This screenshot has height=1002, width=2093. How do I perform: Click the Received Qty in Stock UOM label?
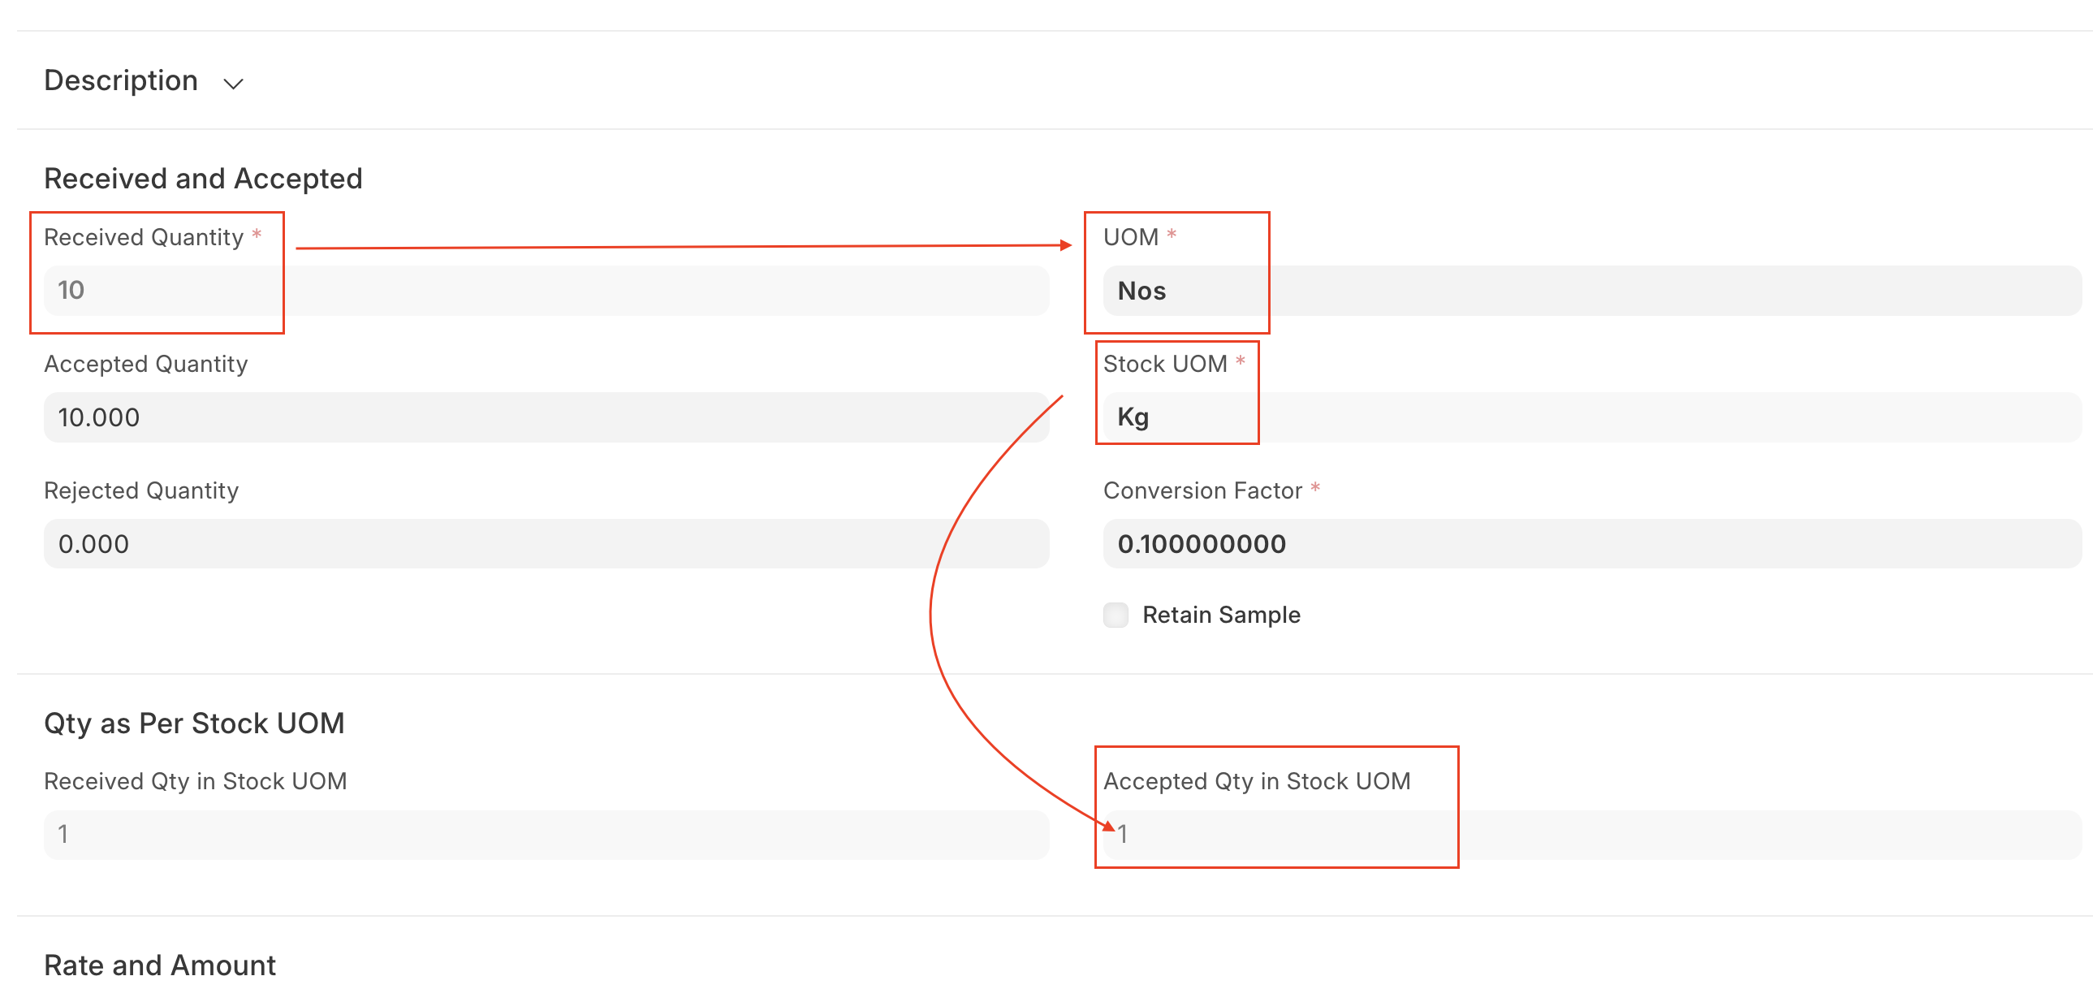(x=195, y=781)
